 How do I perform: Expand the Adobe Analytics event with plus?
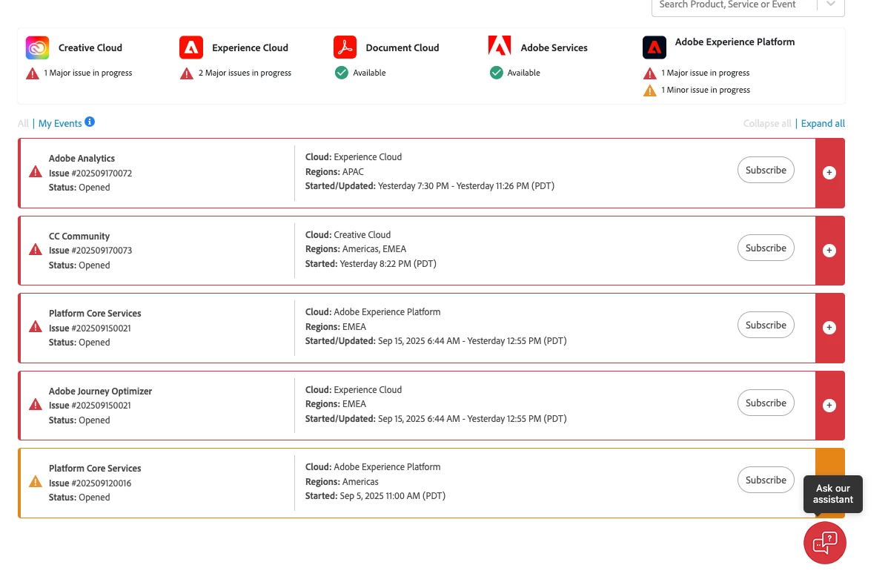(x=829, y=173)
